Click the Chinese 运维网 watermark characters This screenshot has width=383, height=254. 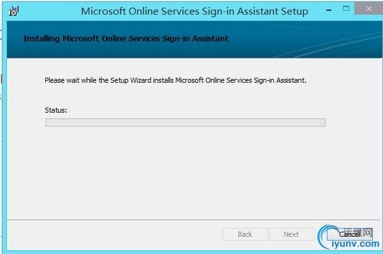coord(359,232)
